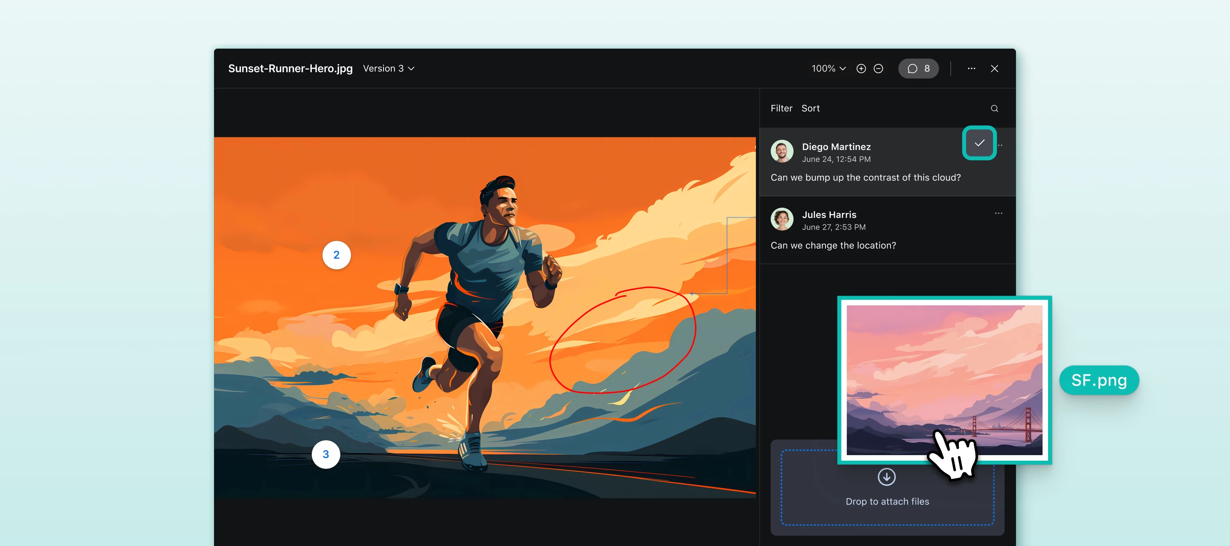Expand the Version 3 dropdown

[389, 69]
